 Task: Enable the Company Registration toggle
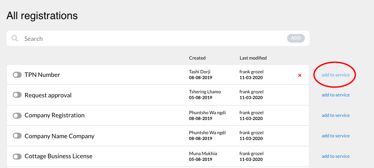click(x=17, y=116)
